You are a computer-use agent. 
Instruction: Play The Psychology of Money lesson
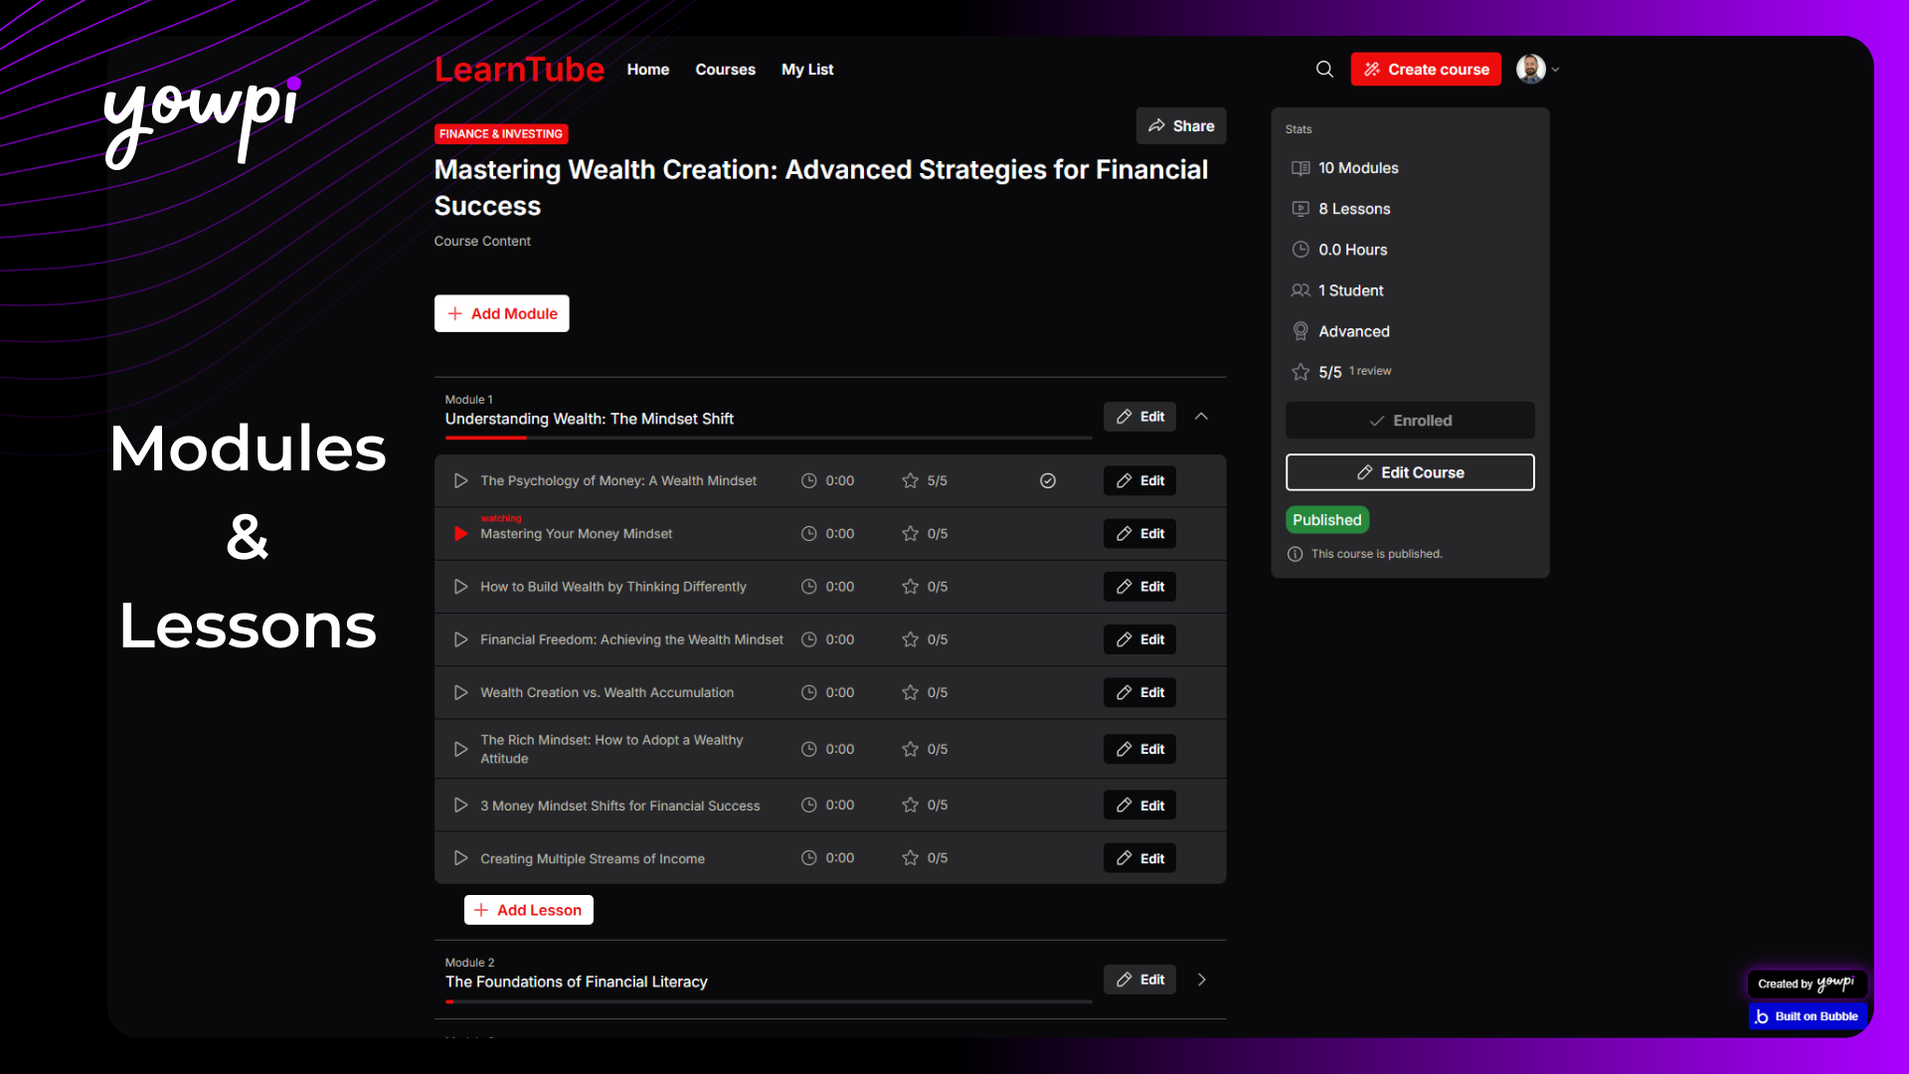(x=460, y=480)
